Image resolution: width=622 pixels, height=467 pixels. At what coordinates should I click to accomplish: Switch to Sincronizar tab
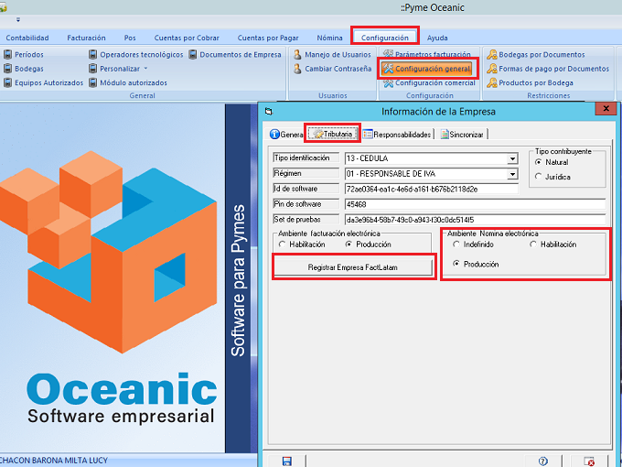point(462,135)
